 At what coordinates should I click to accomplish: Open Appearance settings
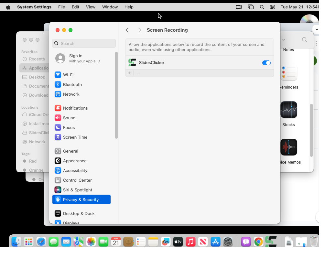tap(81, 161)
